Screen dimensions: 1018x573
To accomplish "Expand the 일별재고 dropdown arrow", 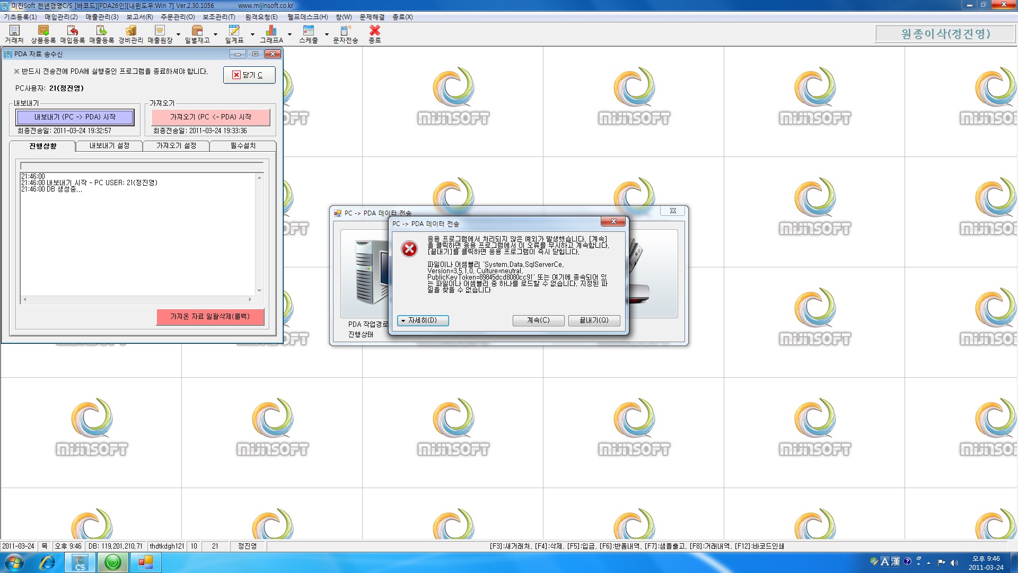I will tap(215, 34).
